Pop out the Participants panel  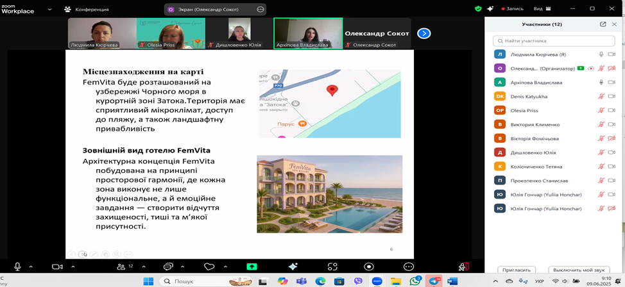point(603,24)
